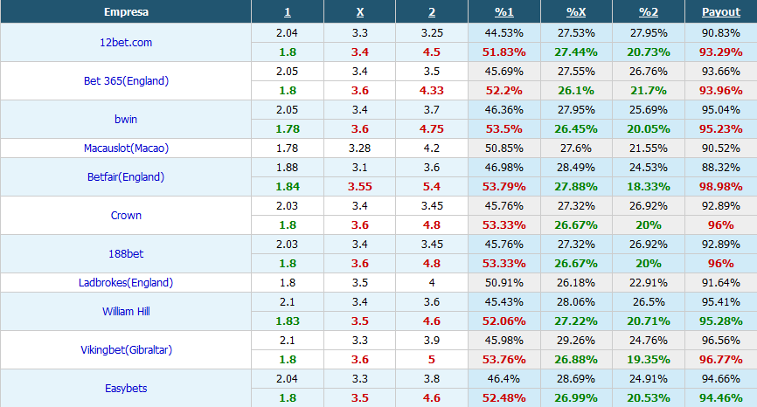Select William Hill away odds 4.6
The image size is (757, 407).
point(432,321)
